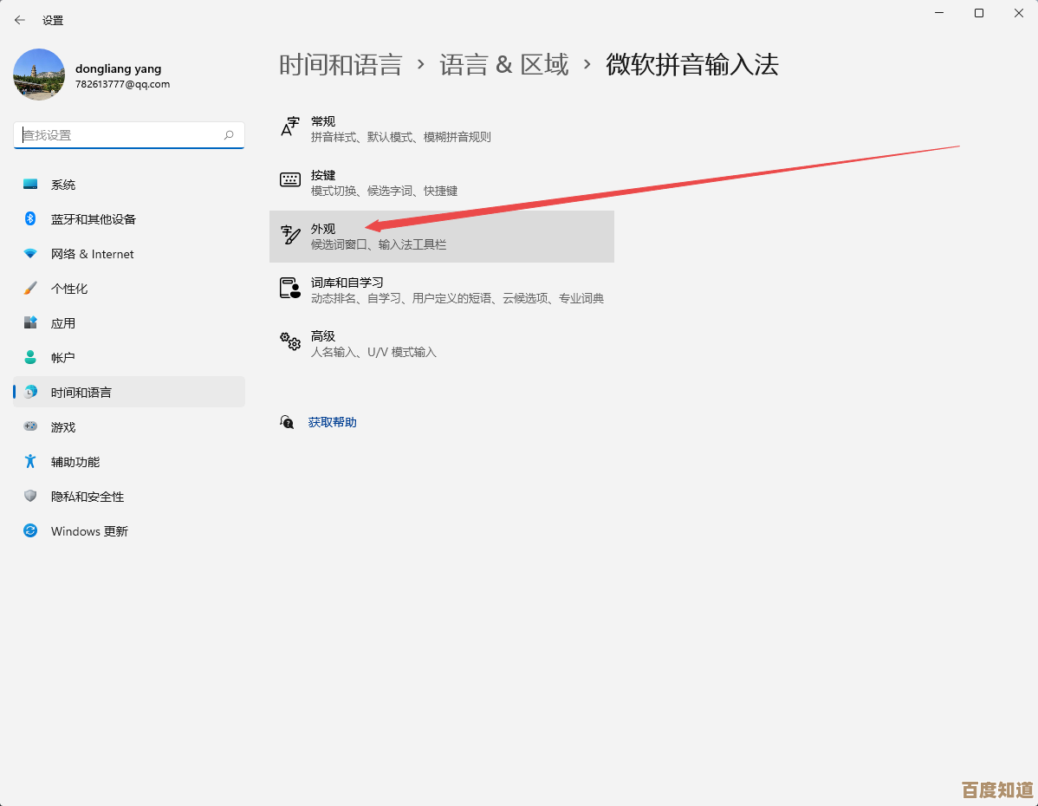The image size is (1038, 806).
Task: Open 蓝牙和其他设备 settings
Action: pyautogui.click(x=93, y=219)
